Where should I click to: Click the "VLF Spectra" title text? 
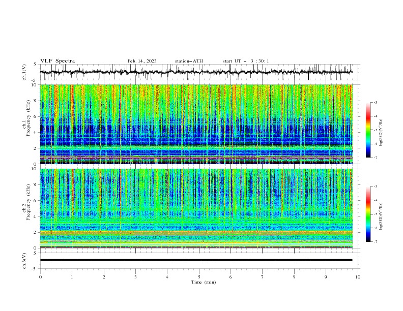[x=57, y=61]
